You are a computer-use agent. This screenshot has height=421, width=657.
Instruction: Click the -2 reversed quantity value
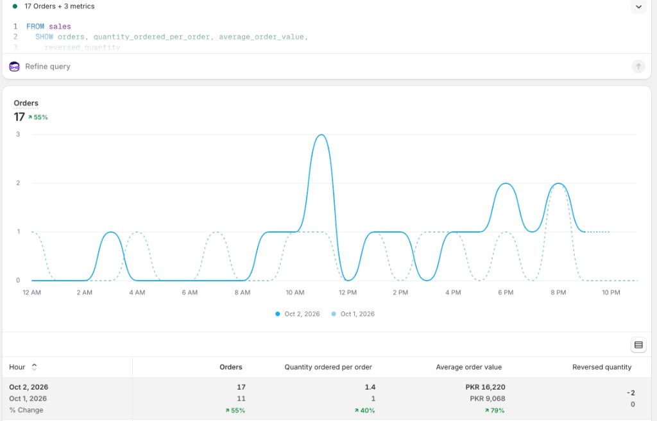pos(631,393)
